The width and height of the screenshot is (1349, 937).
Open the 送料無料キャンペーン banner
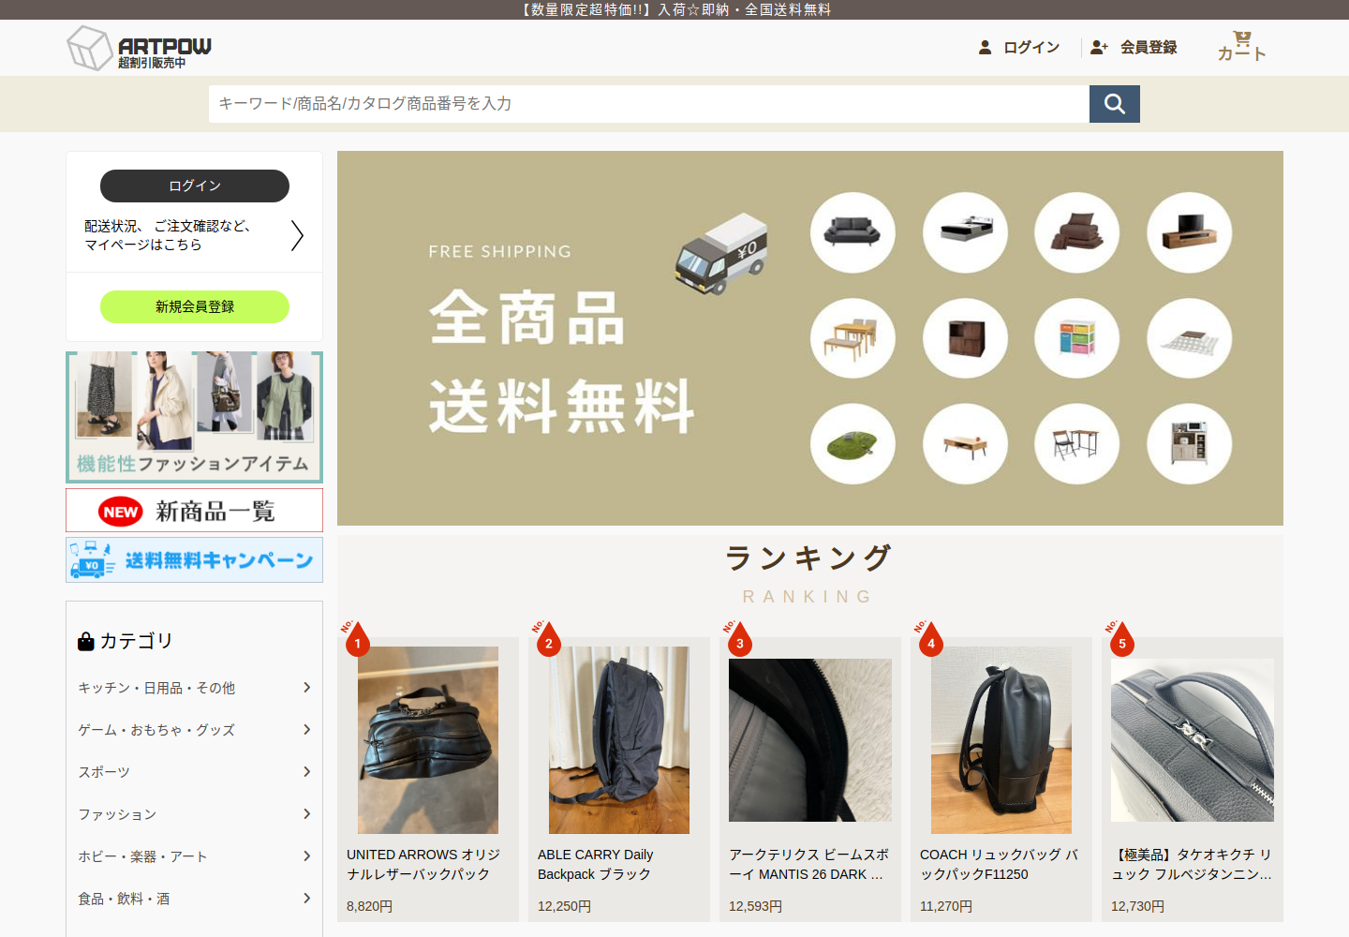[x=195, y=559]
